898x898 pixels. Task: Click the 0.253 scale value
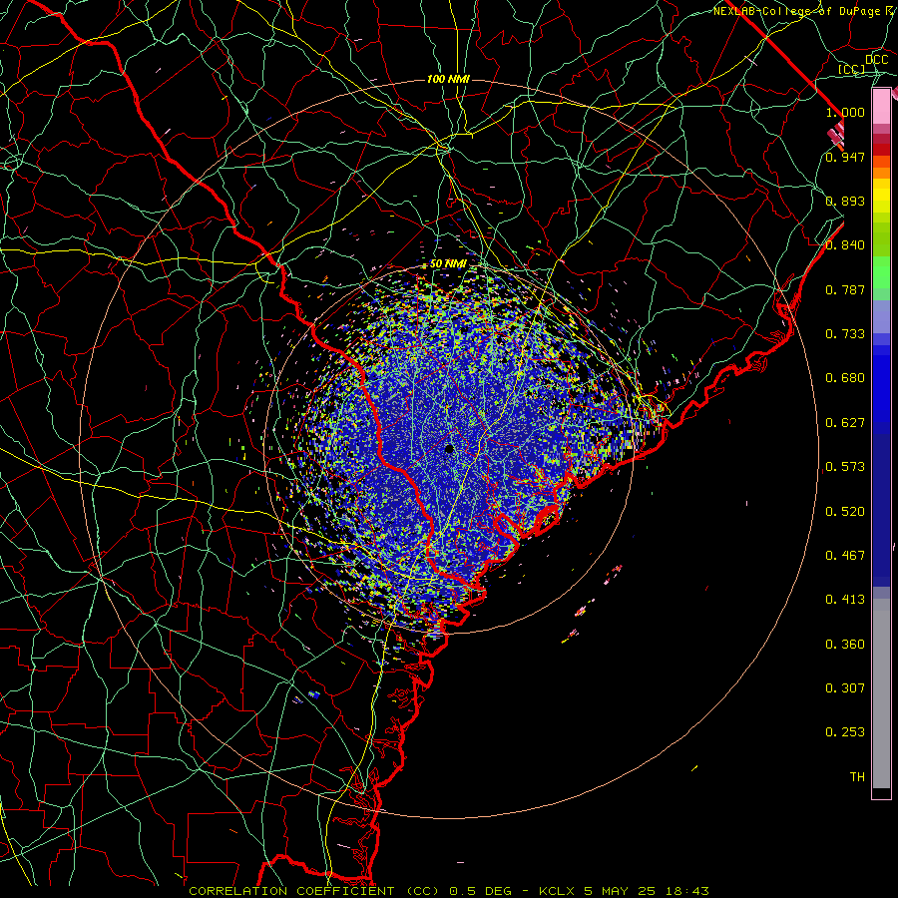point(845,732)
